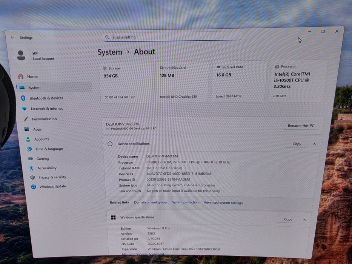Click the search magnifier icon
352x264 pixels.
pyautogui.click(x=107, y=37)
